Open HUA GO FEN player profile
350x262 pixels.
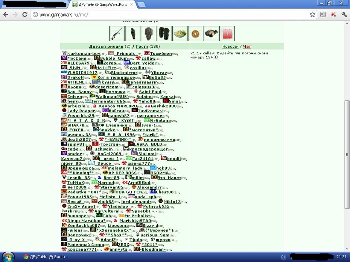click(x=129, y=192)
